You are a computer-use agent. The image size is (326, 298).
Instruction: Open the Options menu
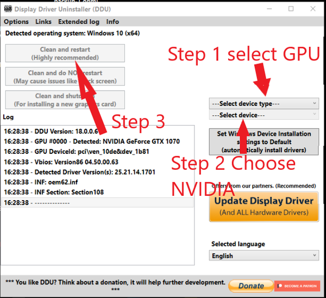coord(16,22)
